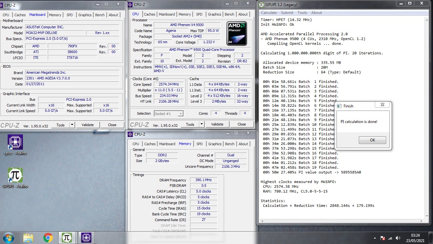The image size is (433, 244).
Task: Open Google Chrome from the taskbar
Action: 48,238
